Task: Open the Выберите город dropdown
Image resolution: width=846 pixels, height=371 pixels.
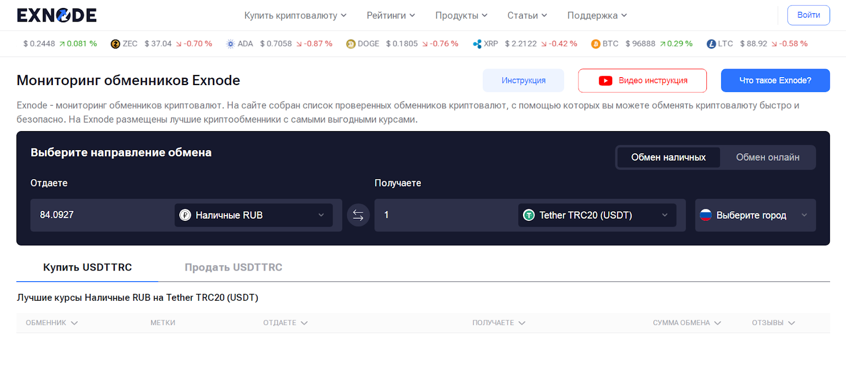Action: coord(756,215)
